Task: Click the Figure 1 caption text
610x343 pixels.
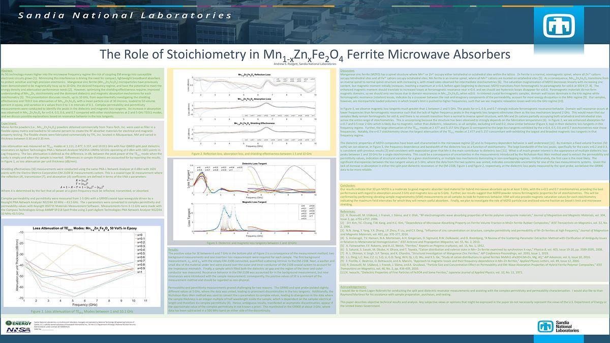Action: pyautogui.click(x=82, y=310)
